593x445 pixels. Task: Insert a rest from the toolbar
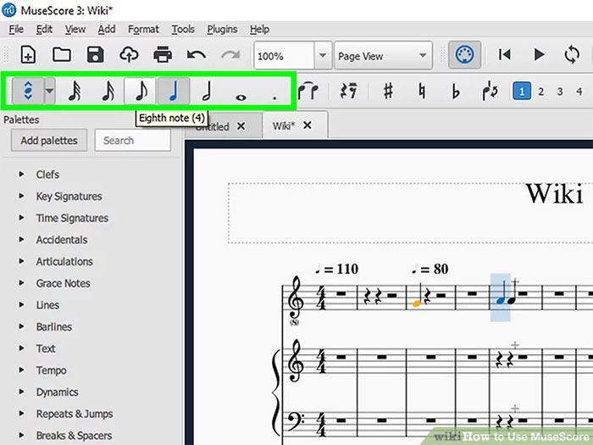(346, 92)
